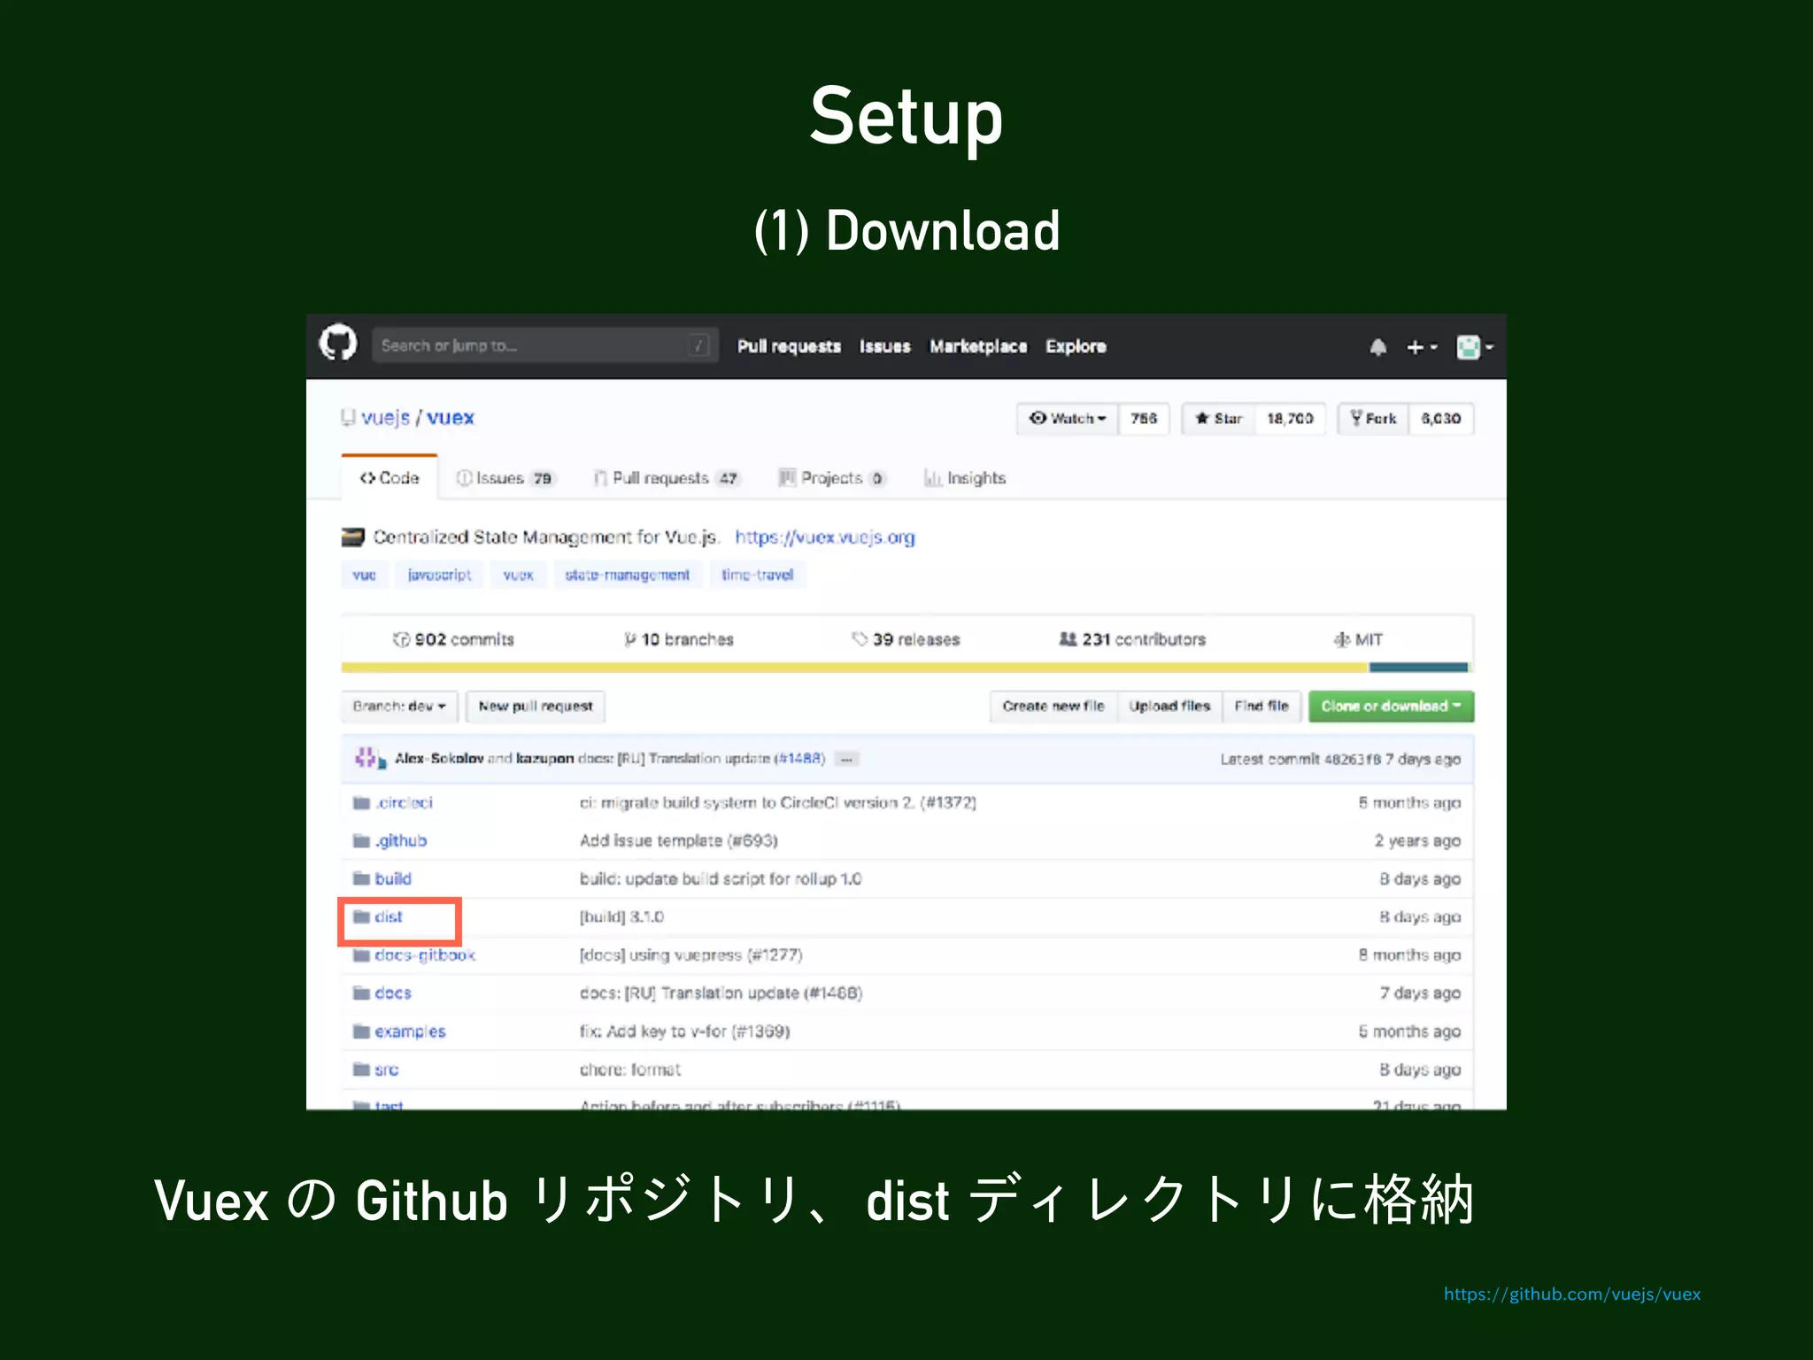View the 39 releases list
Image resolution: width=1813 pixels, height=1360 pixels.
tap(906, 639)
